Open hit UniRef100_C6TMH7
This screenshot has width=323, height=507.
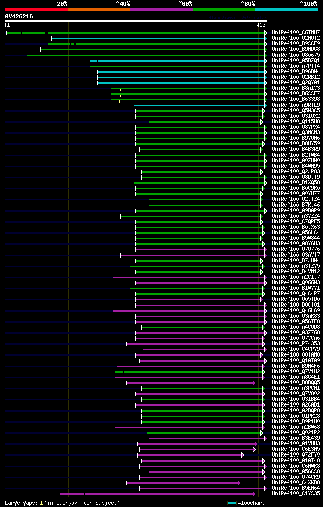click(296, 32)
